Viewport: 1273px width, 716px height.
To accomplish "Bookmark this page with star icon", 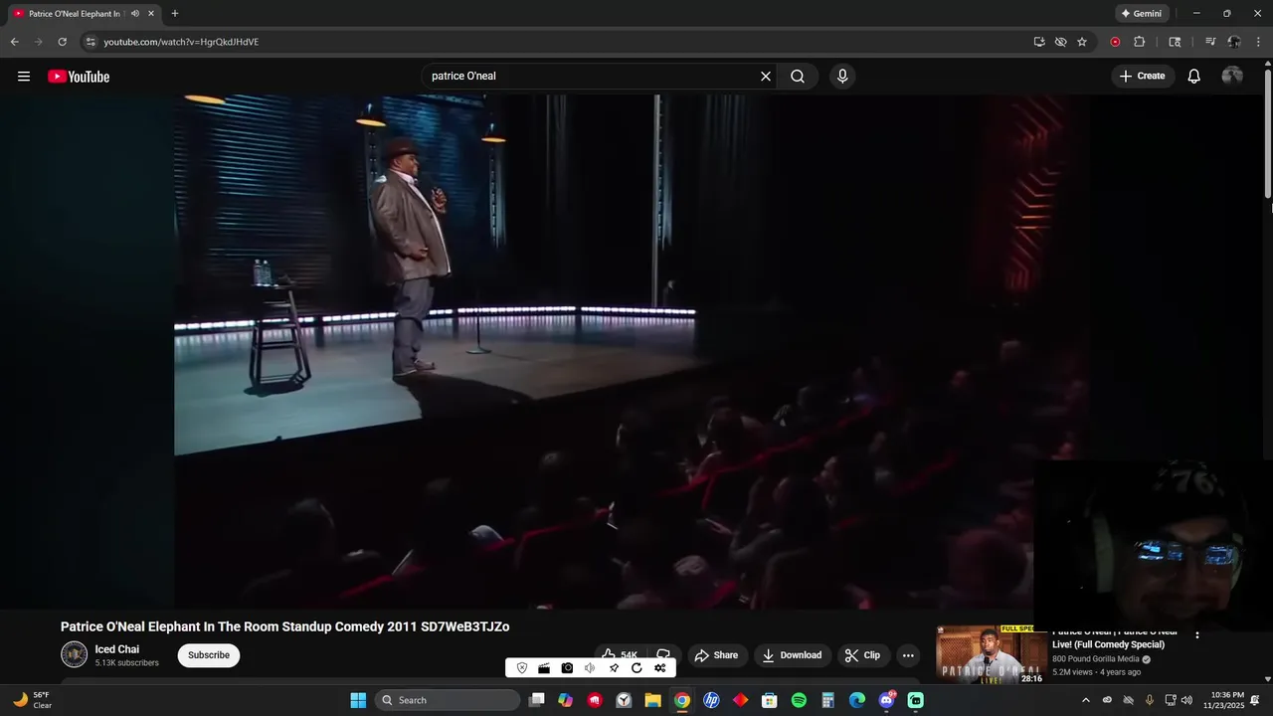I will click(x=1082, y=42).
